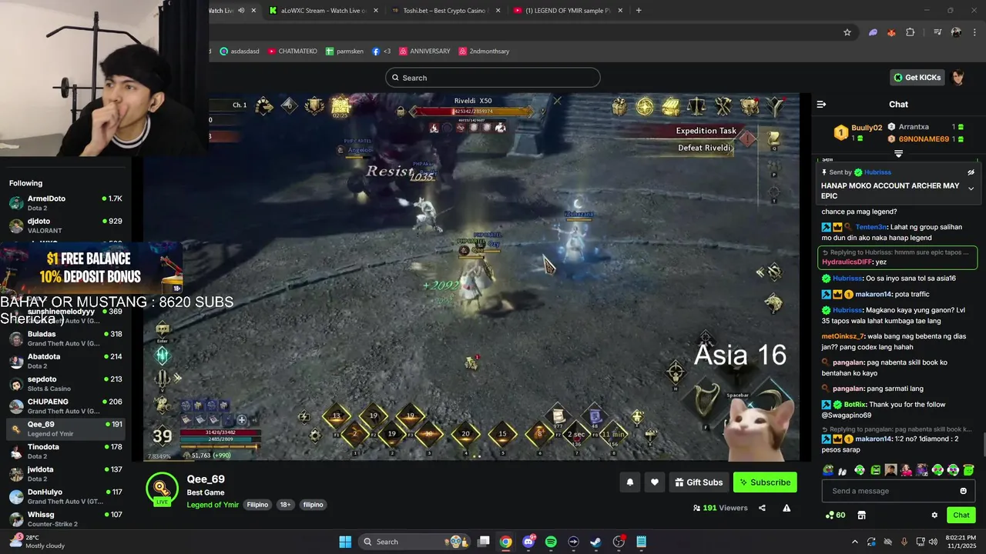
Task: Focus the Send a message field
Action: (x=899, y=491)
